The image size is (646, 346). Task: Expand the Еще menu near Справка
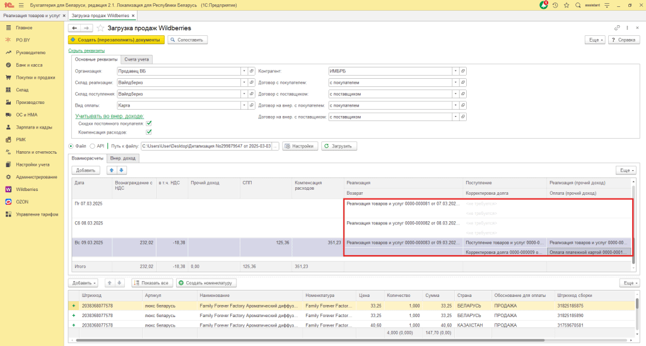596,40
